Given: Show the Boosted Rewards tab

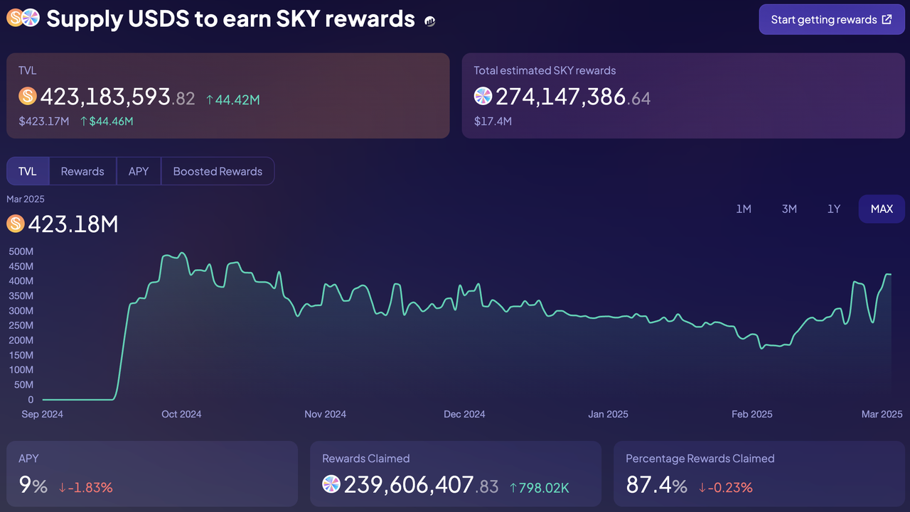Looking at the screenshot, I should tap(218, 171).
